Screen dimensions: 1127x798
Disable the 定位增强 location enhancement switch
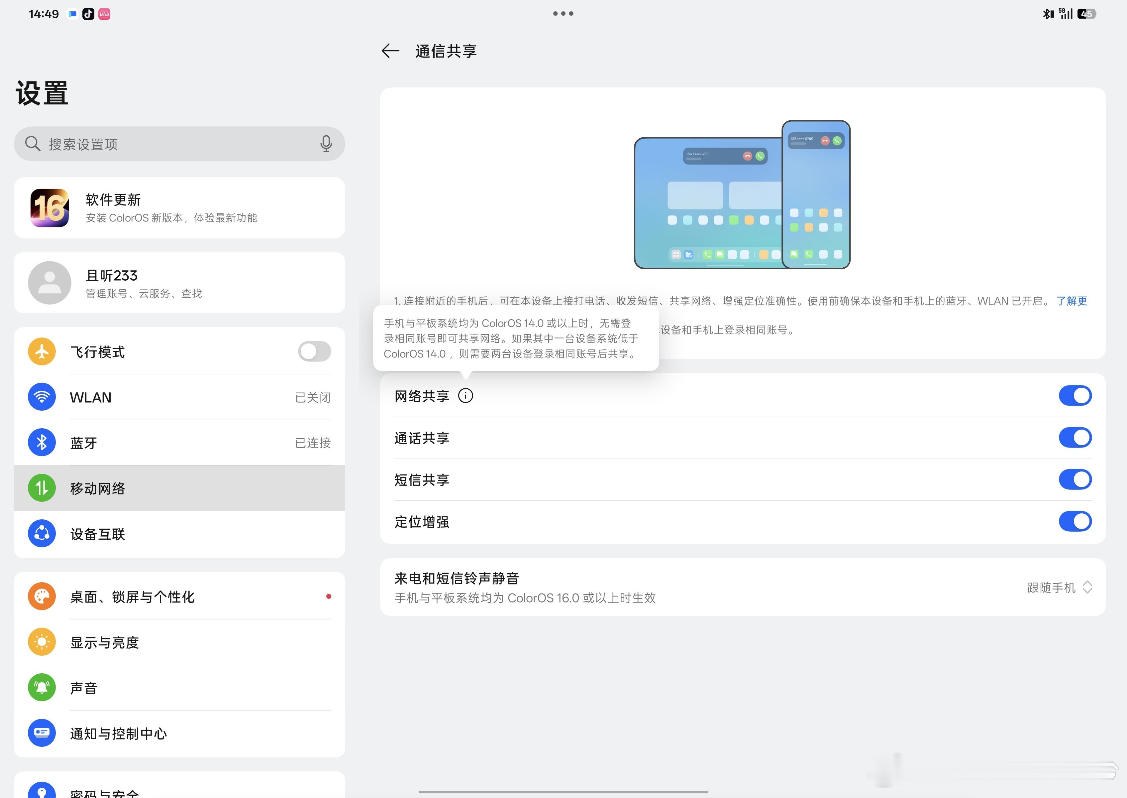tap(1075, 521)
